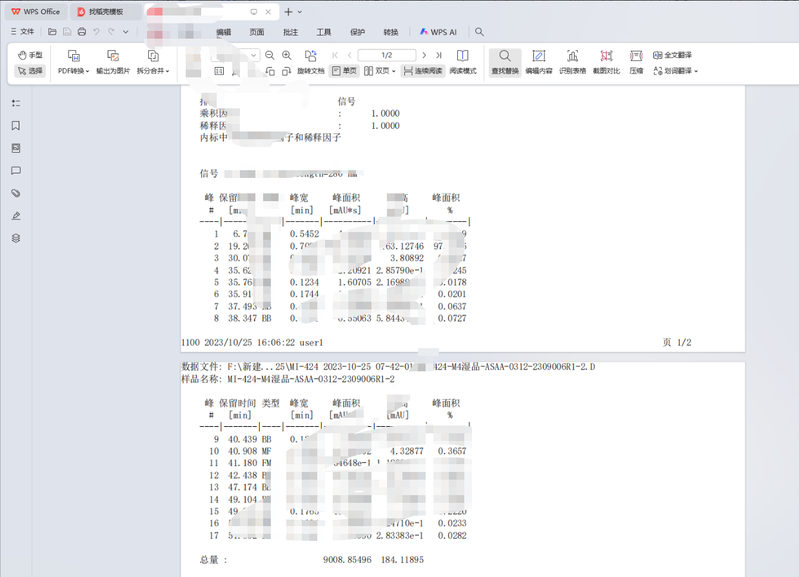Toggle 连续阅读 continuous reading
The image size is (799, 577).
pyautogui.click(x=422, y=71)
